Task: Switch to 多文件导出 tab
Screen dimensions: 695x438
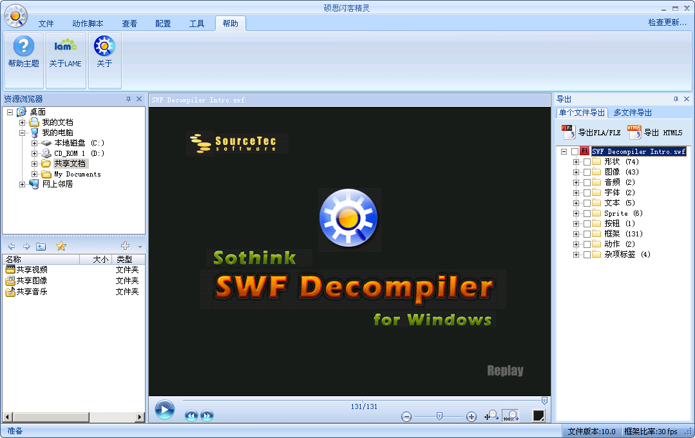Action: [x=633, y=113]
